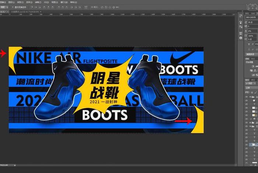258x173 pixels.
Task: Enable the 显示变换控件 checkbox
Action: (x=13, y=7)
